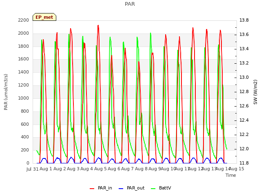Image resolution: width=261 pixels, height=196 pixels.
Task: Click the Aug 15 x-axis tick label
Action: pyautogui.click(x=237, y=169)
